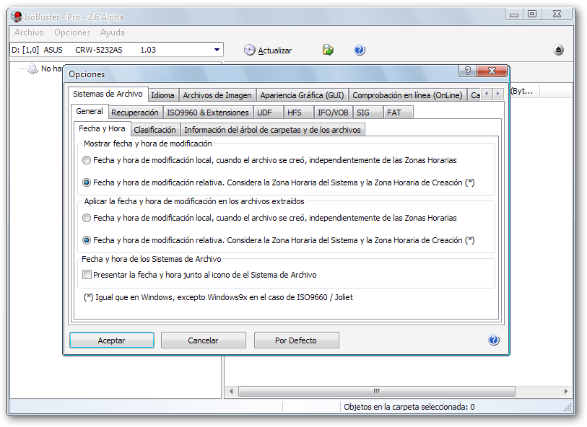Open the drive selection dropdown
Image resolution: width=587 pixels, height=427 pixels.
tap(217, 50)
